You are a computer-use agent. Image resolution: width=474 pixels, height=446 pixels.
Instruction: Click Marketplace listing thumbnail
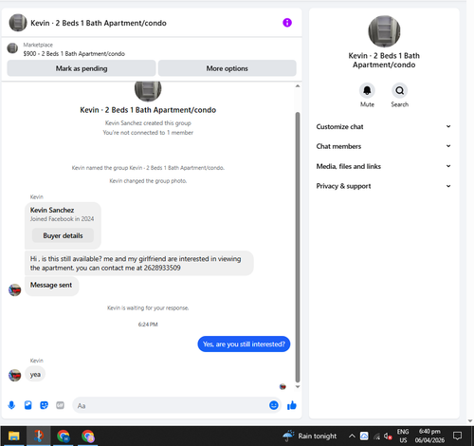pyautogui.click(x=12, y=48)
